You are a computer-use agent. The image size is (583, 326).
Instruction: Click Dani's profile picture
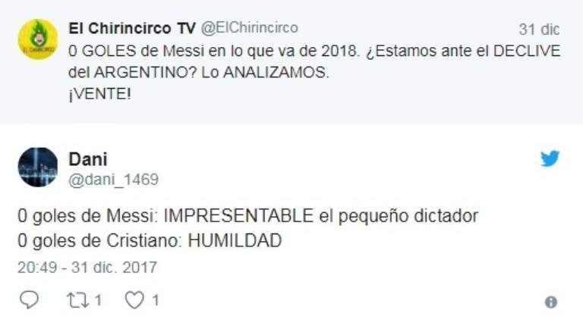pos(37,167)
